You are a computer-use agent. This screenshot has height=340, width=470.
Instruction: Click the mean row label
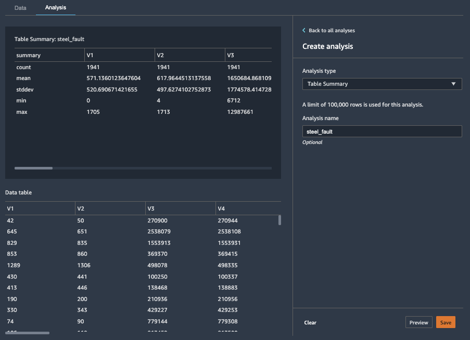click(x=23, y=78)
